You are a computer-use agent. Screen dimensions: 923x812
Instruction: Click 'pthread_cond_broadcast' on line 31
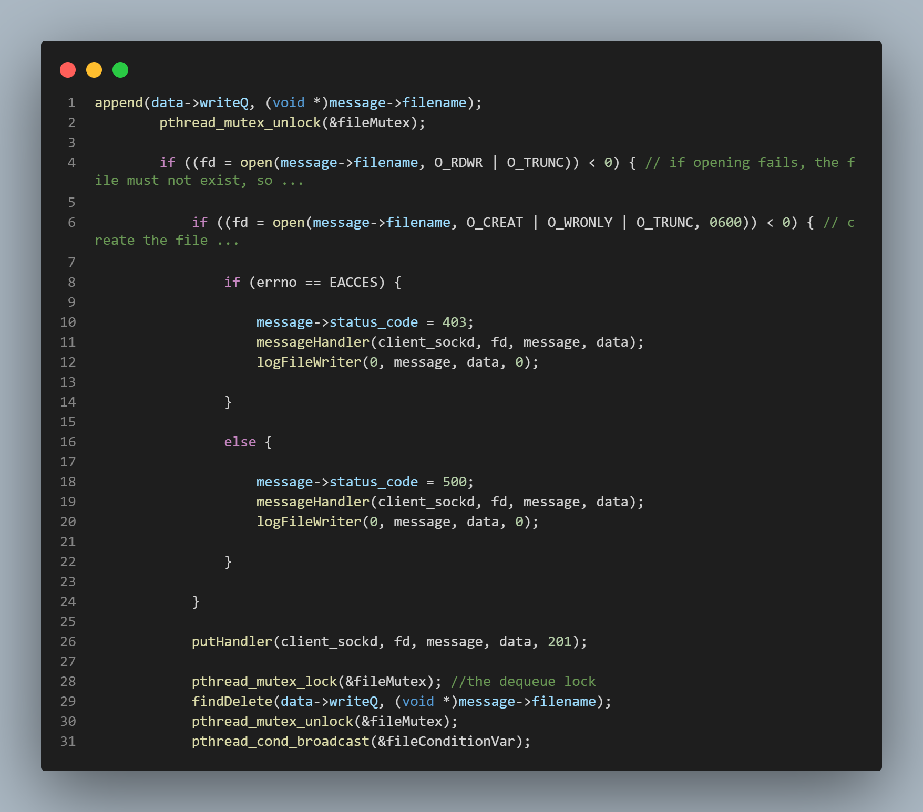281,741
